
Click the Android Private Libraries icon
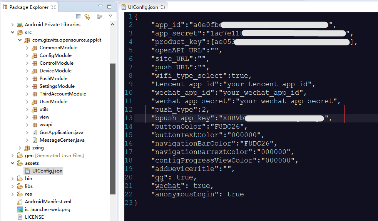coord(20,25)
